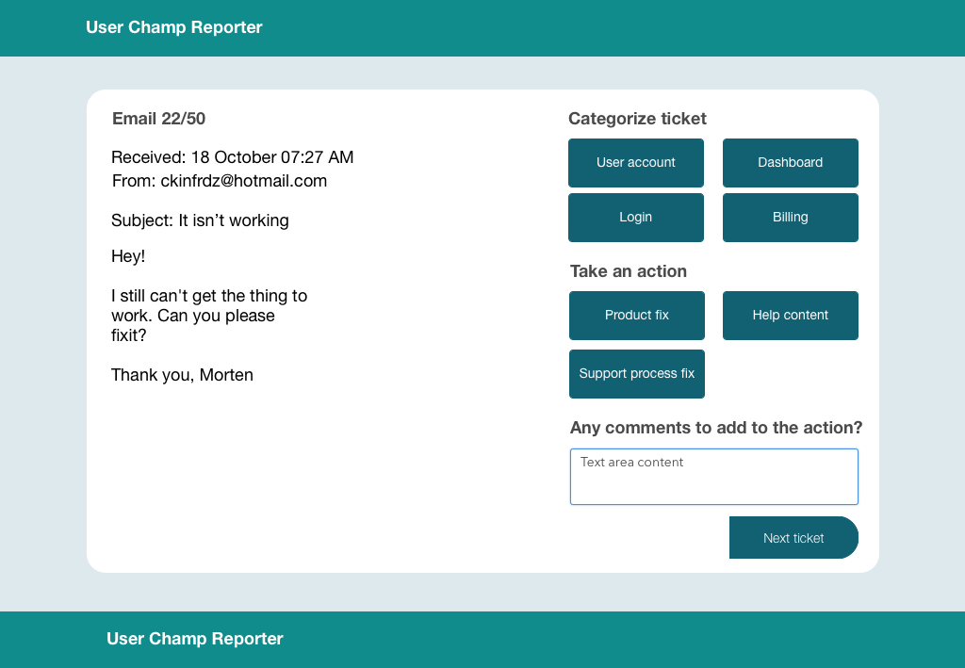Click the Categorize ticket heading
Viewport: 965px width, 668px height.
pyautogui.click(x=637, y=119)
